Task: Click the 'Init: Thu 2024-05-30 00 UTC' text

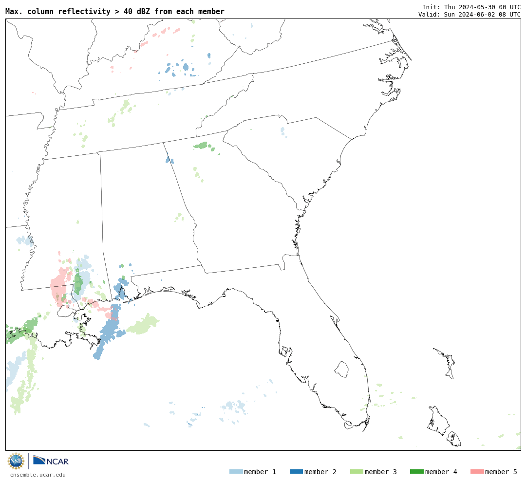Action: coord(471,7)
